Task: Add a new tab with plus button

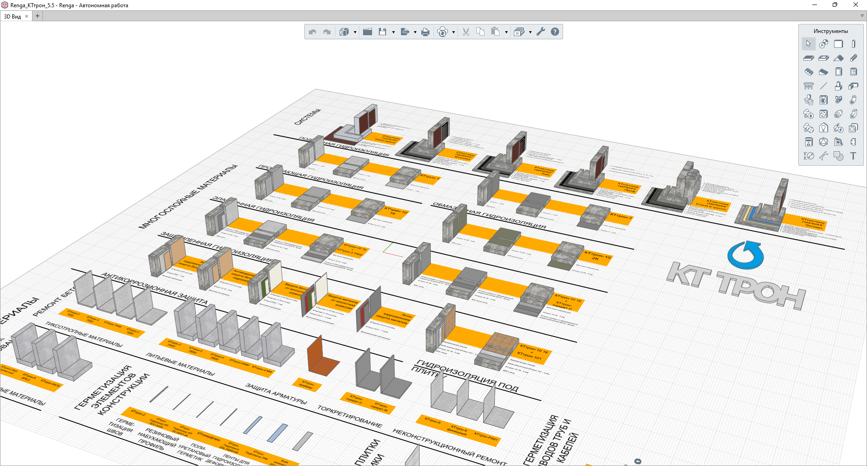Action: 37,16
